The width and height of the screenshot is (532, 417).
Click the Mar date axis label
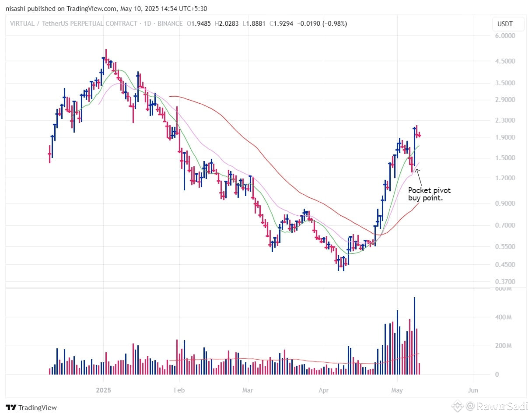click(x=248, y=390)
